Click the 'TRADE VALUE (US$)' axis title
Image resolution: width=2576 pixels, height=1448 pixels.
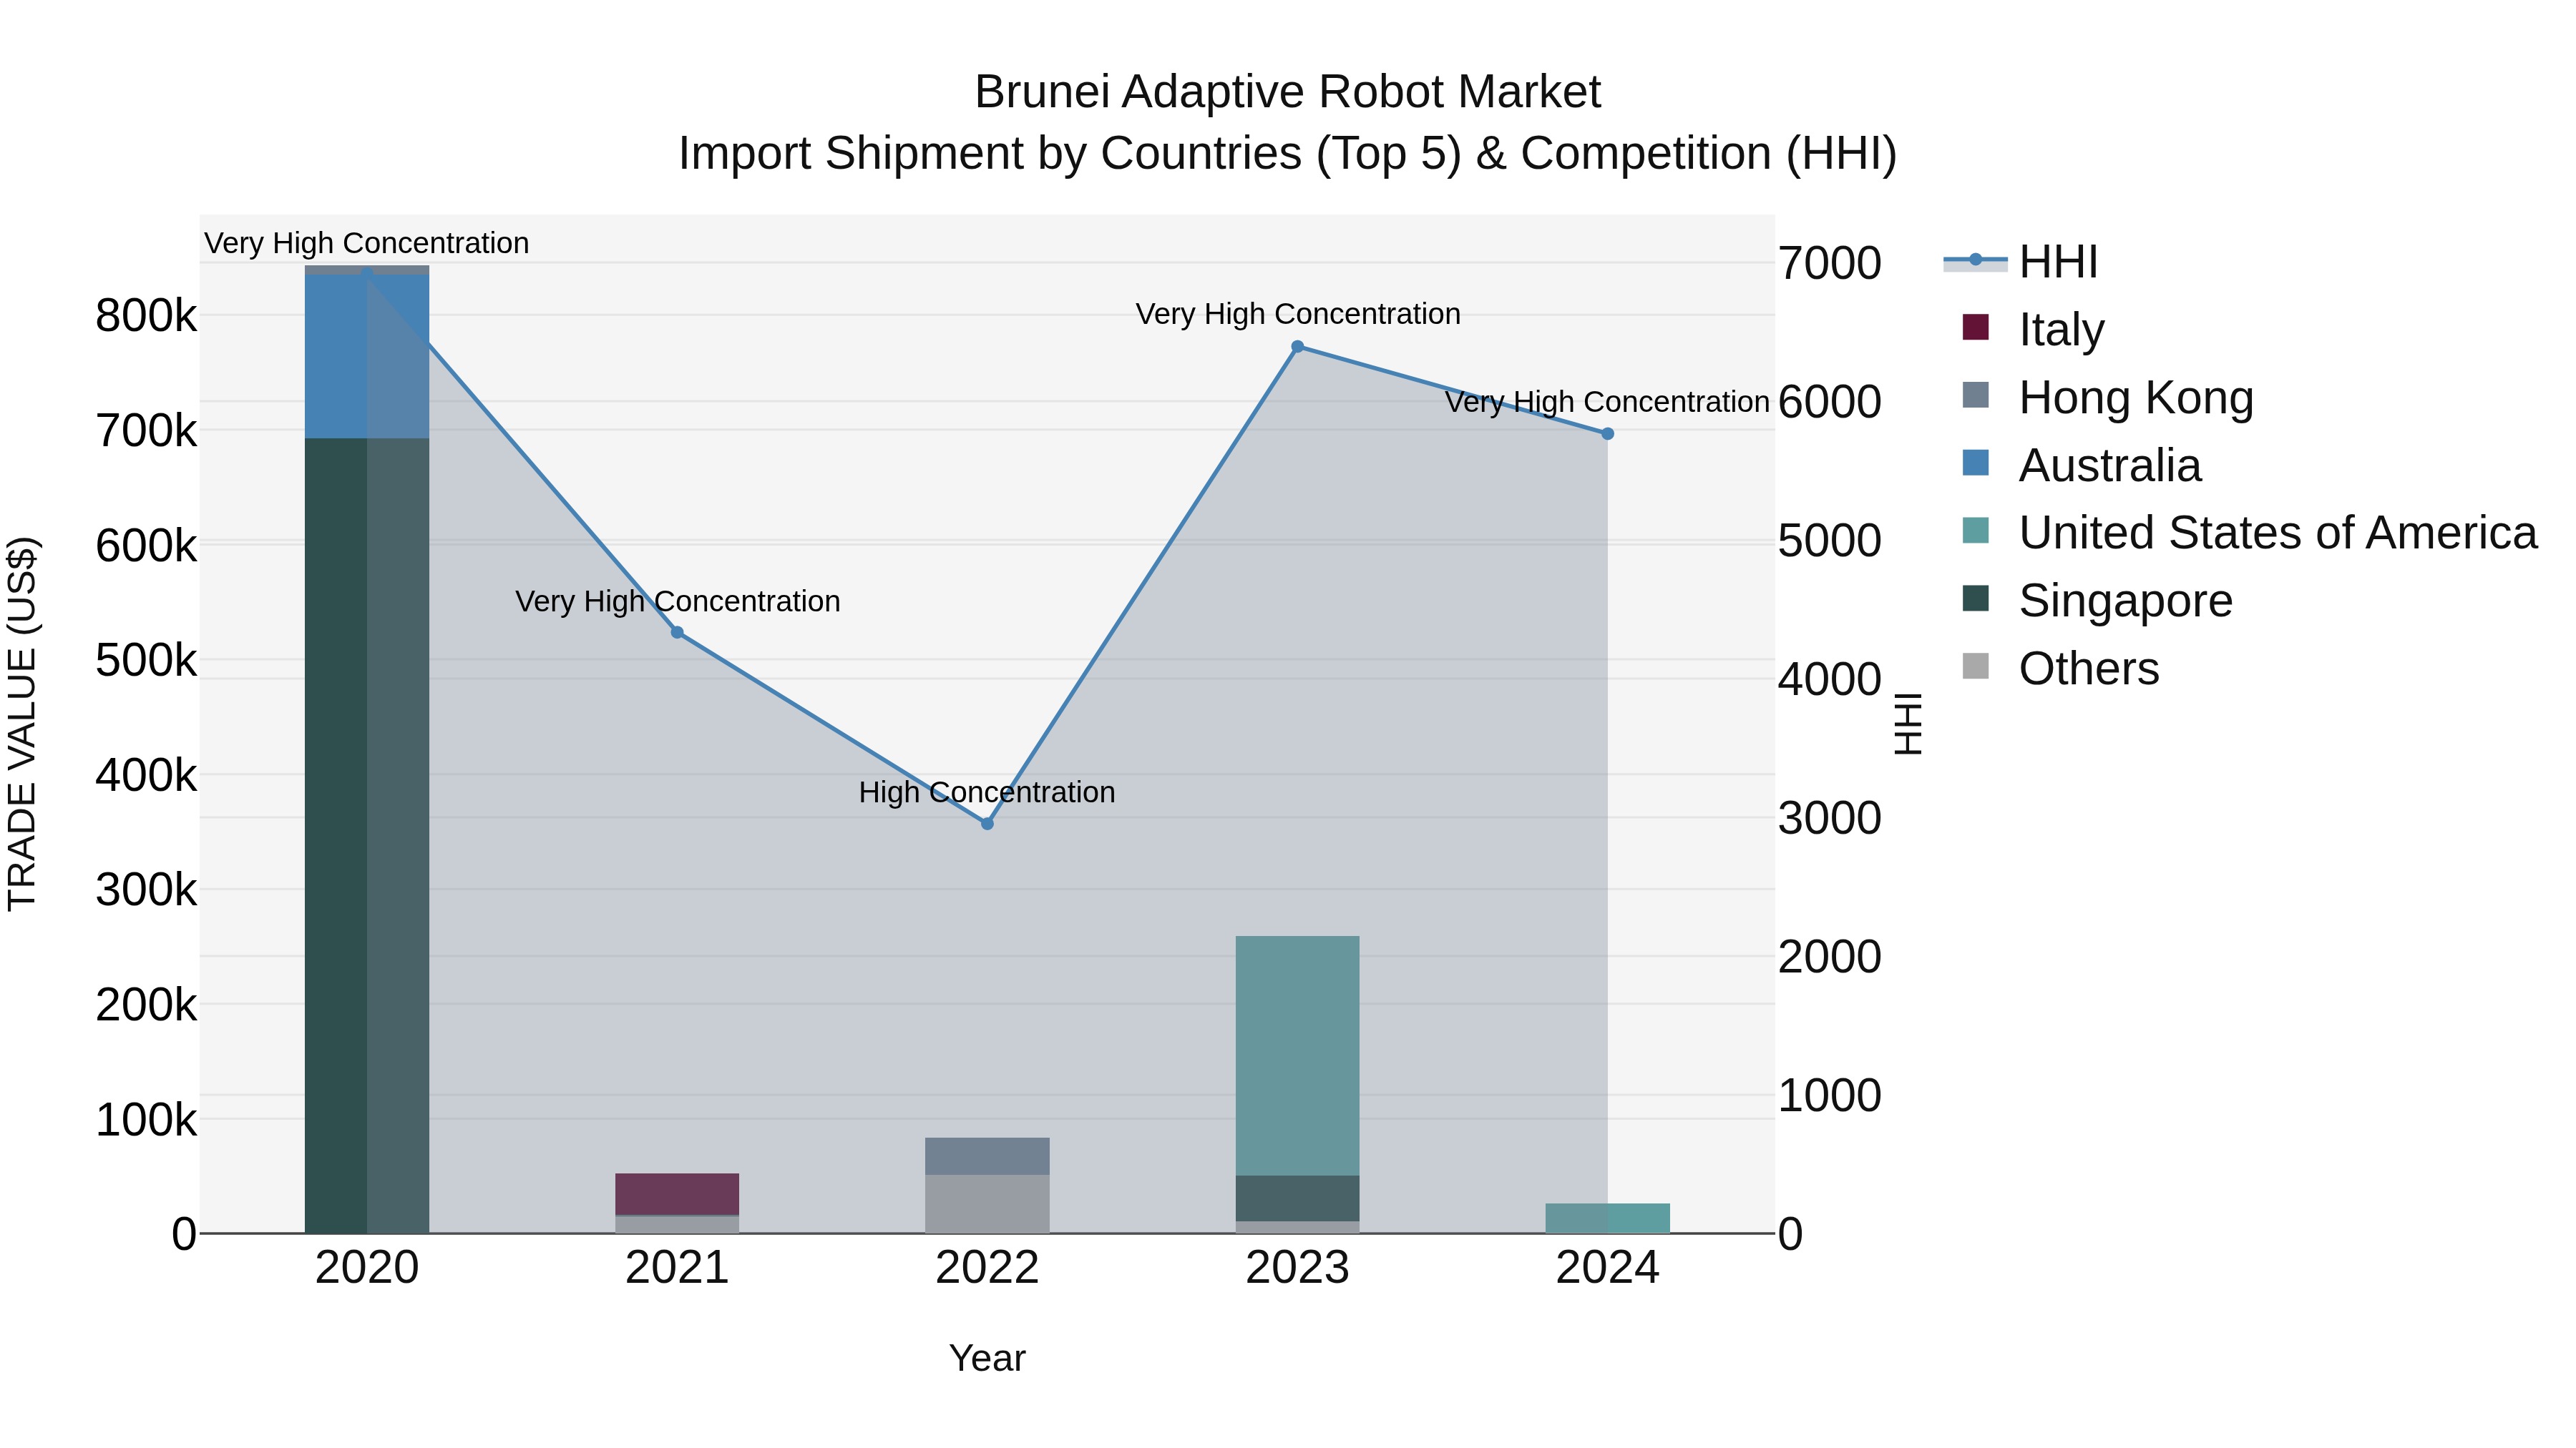click(x=22, y=724)
